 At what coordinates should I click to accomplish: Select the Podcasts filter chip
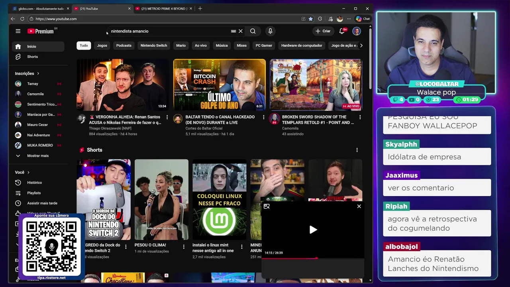click(x=124, y=45)
